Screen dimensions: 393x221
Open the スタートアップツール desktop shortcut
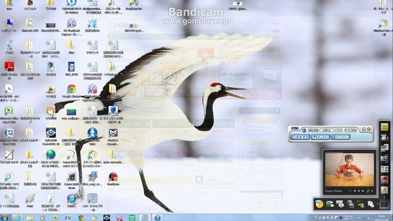(x=92, y=203)
